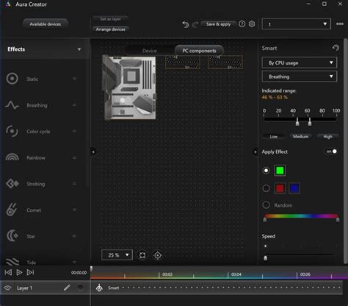This screenshot has height=306, width=348.
Task: Click the Aura Creator logo icon
Action: pos(8,4)
